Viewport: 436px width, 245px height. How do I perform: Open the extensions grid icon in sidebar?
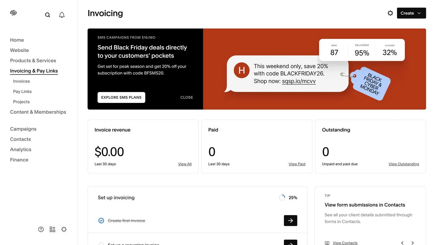pos(52,229)
